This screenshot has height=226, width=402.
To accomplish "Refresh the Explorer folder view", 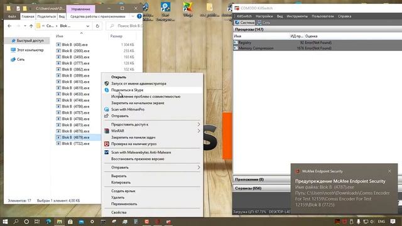I will click(x=97, y=26).
